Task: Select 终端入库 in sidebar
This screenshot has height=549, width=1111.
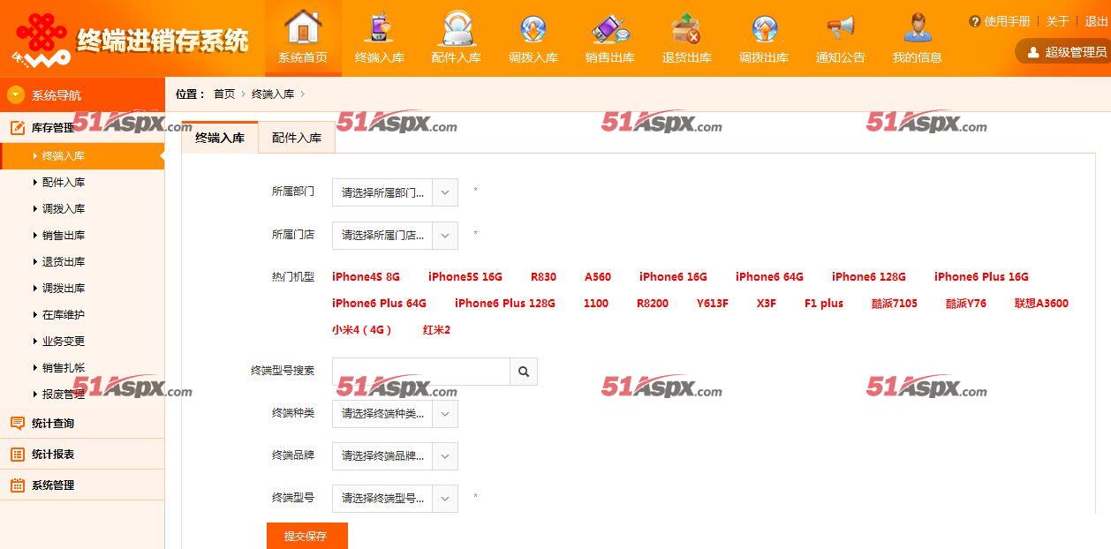Action: coord(82,155)
